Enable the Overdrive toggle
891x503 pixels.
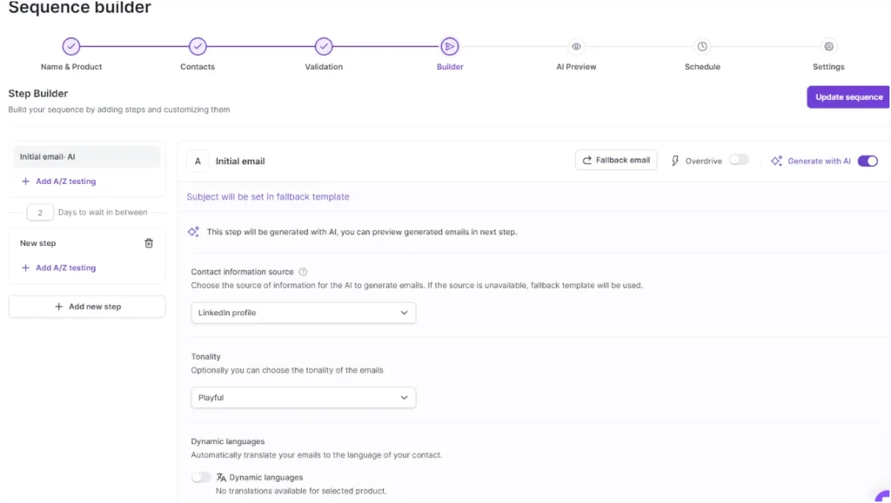[x=739, y=160]
